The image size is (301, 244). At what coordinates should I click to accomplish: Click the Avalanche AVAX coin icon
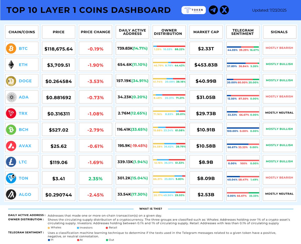[x=11, y=146]
